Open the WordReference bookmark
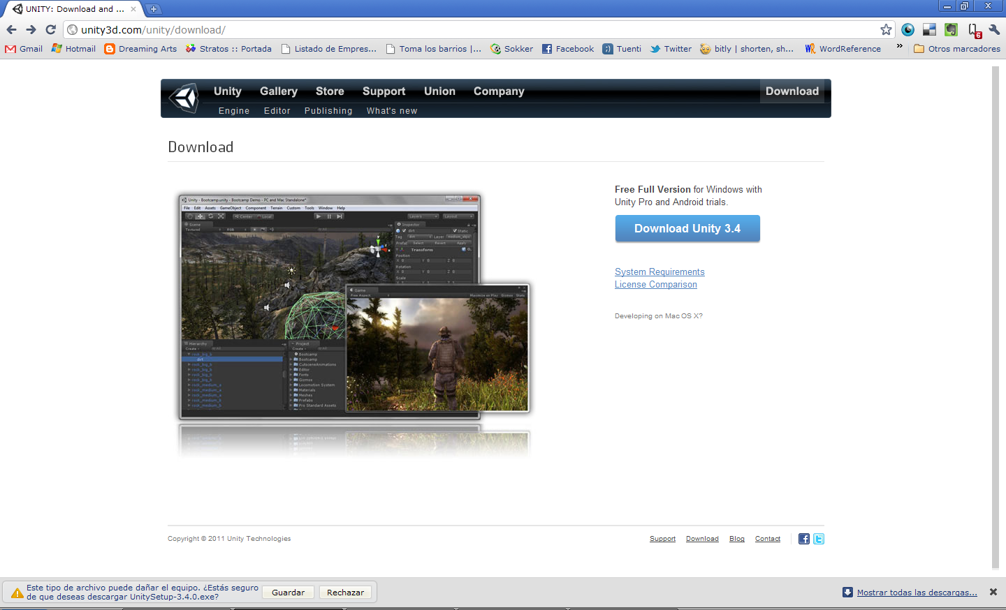Screen dimensions: 1006x610 843,49
